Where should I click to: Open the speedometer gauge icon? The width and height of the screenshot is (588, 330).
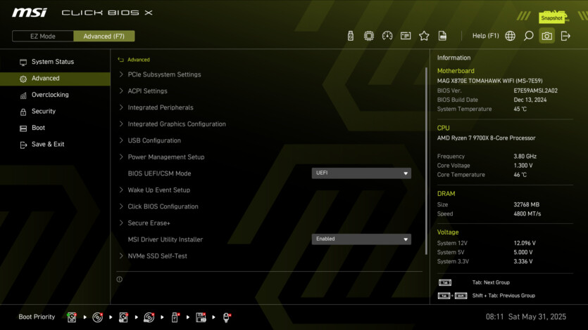pyautogui.click(x=387, y=36)
